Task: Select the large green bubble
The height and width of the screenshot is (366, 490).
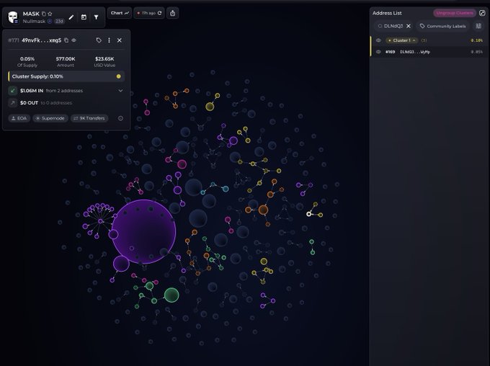Action: pos(171,295)
